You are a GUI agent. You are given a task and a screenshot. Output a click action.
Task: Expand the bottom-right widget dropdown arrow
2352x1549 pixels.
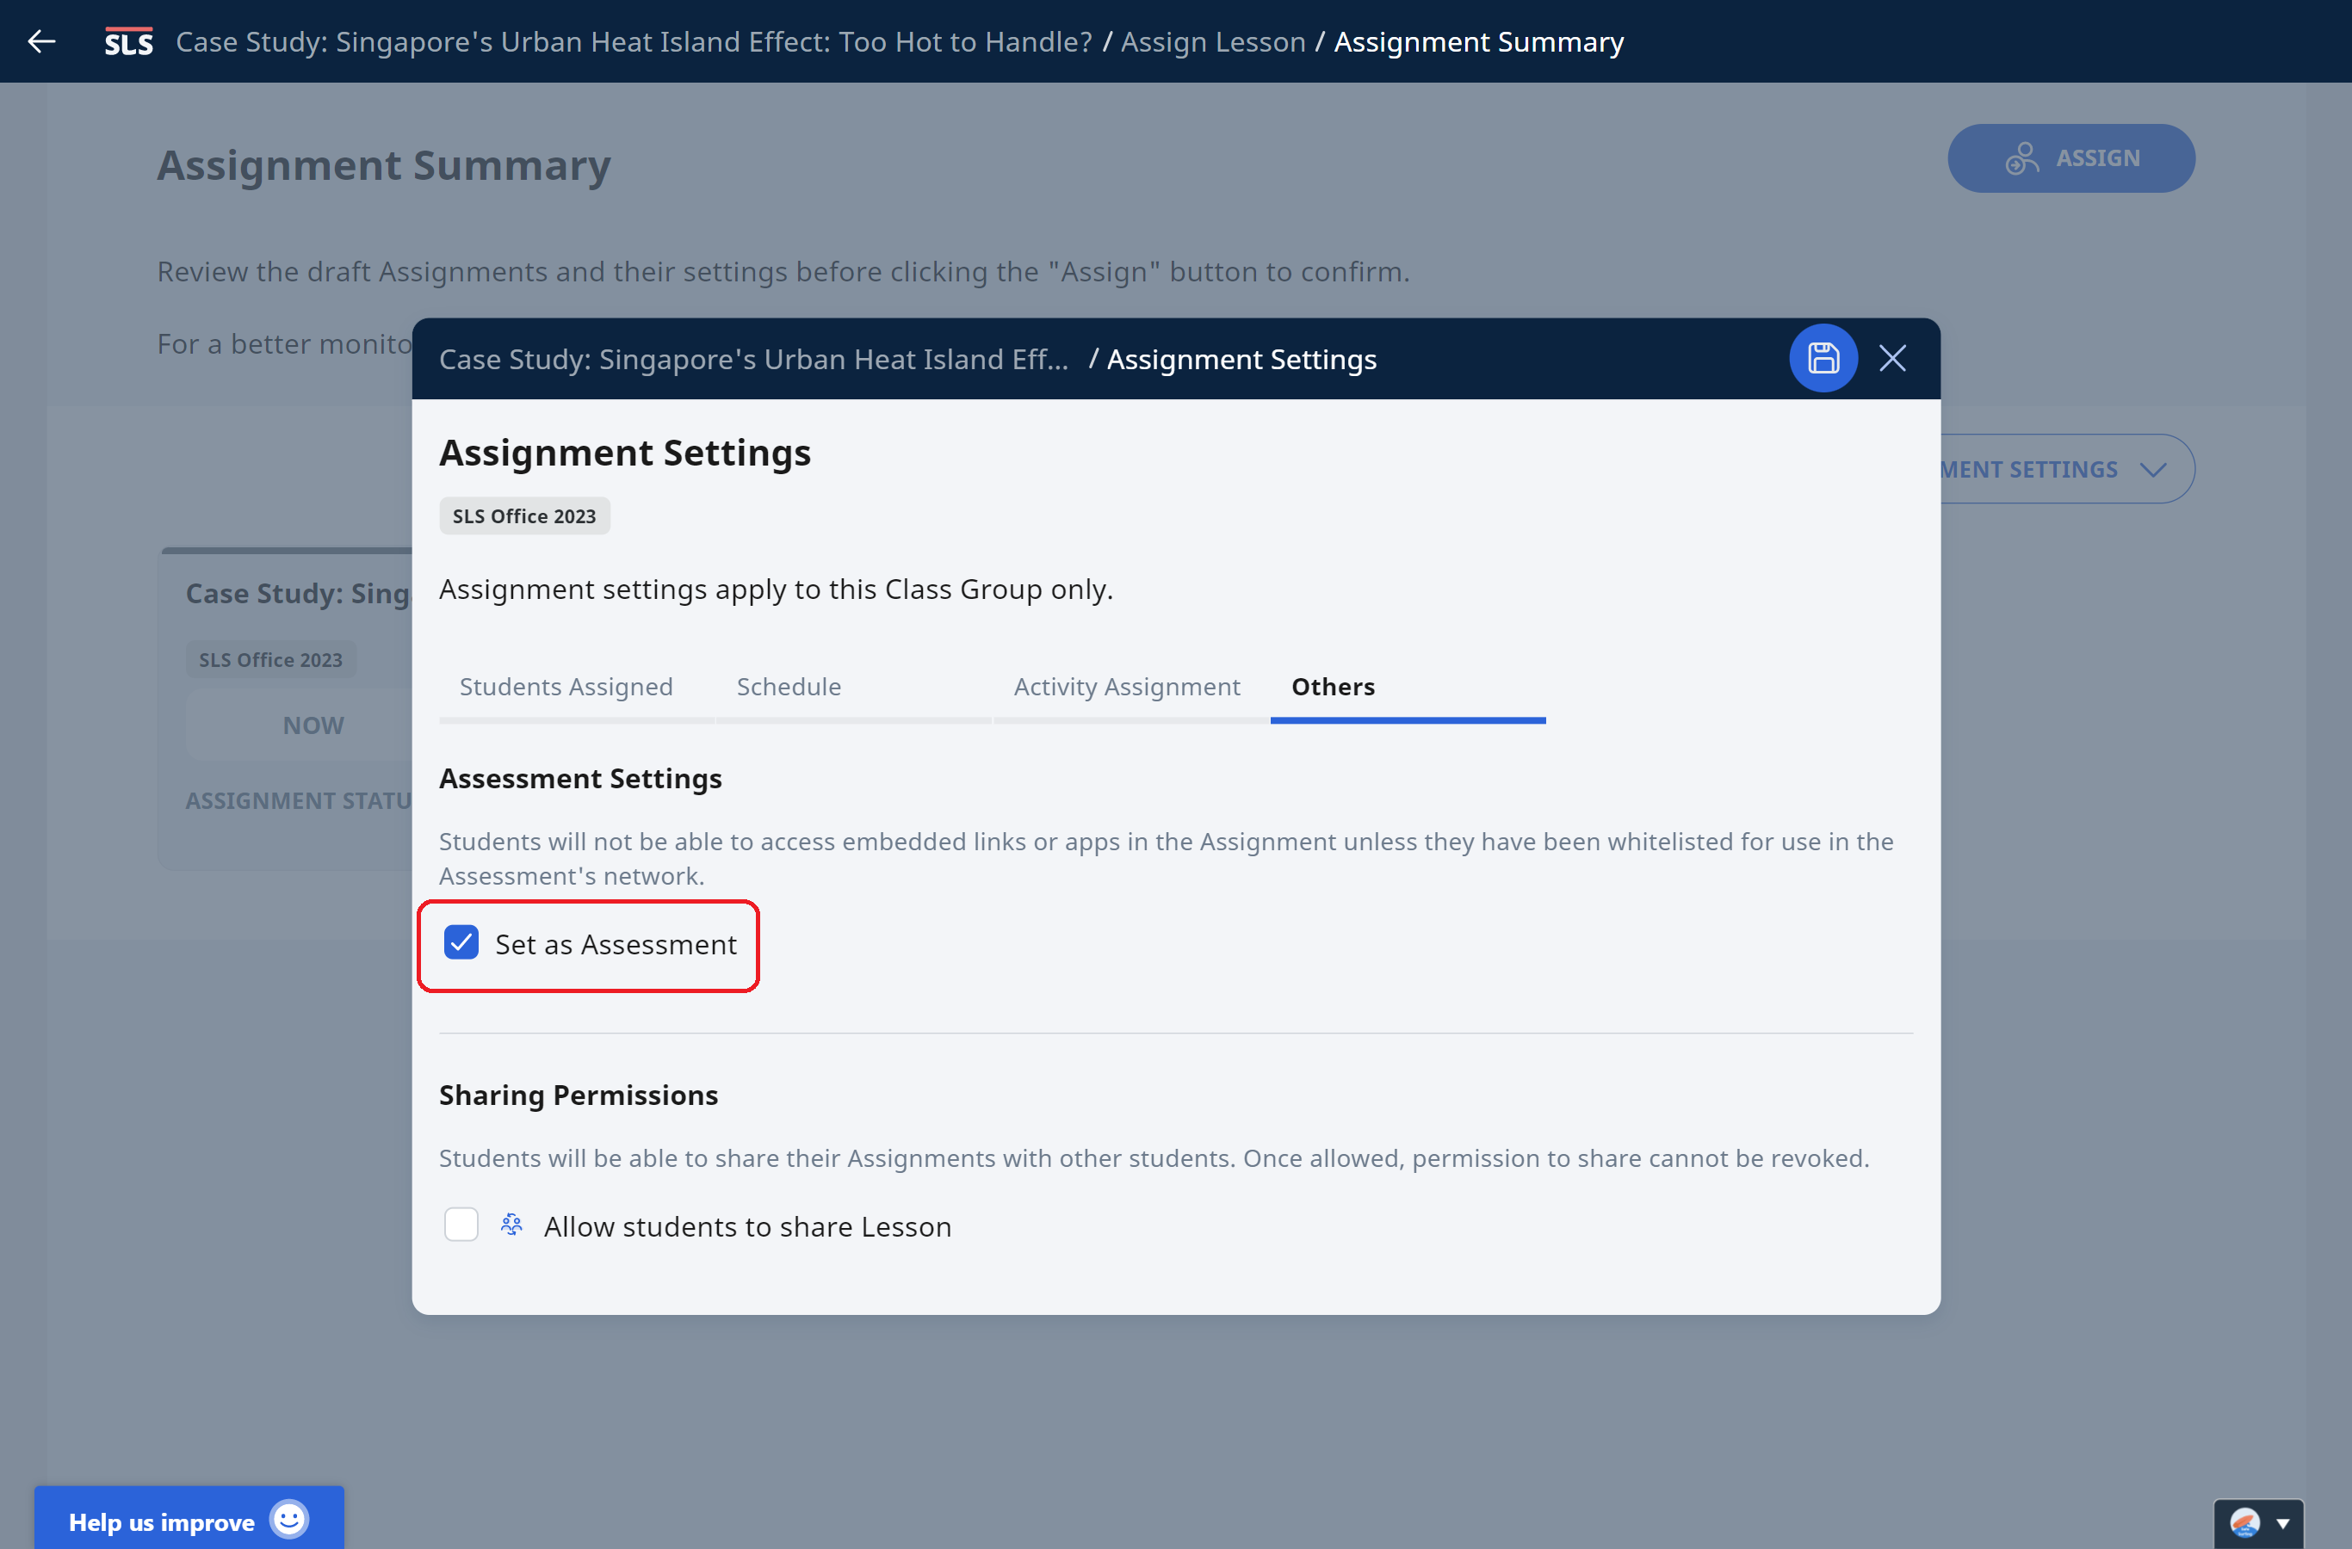(2283, 1523)
